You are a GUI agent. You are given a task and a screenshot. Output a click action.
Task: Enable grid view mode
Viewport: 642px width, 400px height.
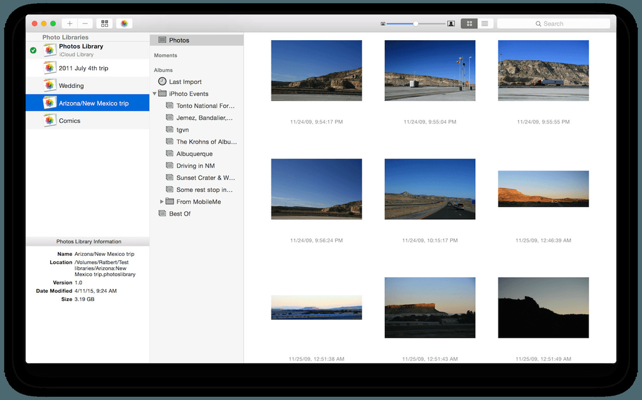click(469, 23)
